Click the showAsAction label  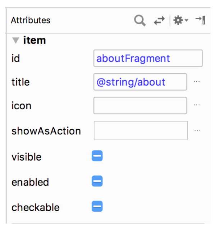point(46,131)
